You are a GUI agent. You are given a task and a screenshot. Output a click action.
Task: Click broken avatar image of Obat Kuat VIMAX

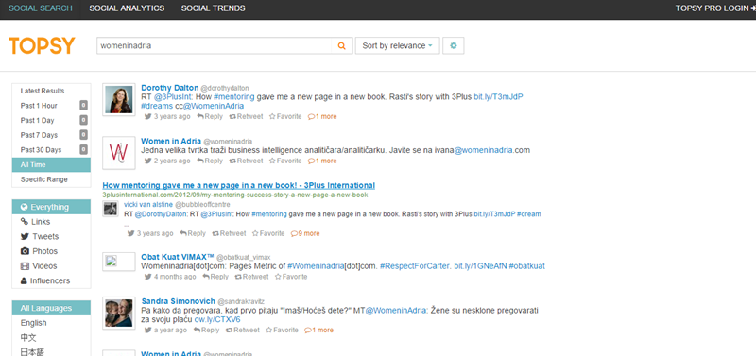click(x=119, y=262)
